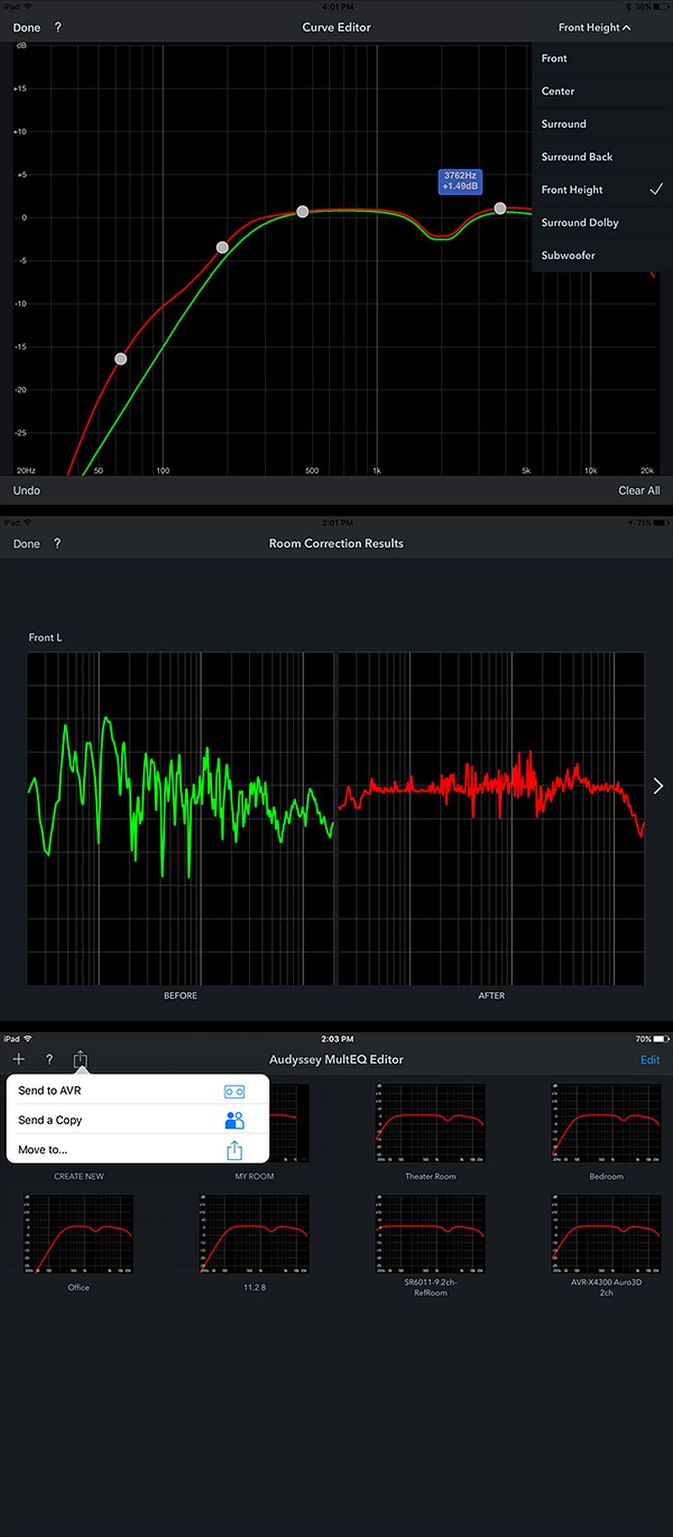Open the Theater Room calibration thumbnail

point(430,1124)
